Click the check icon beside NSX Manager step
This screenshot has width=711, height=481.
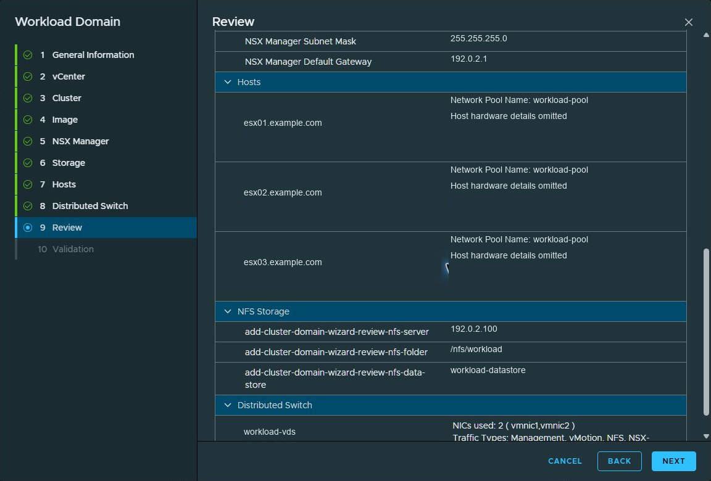tap(28, 141)
